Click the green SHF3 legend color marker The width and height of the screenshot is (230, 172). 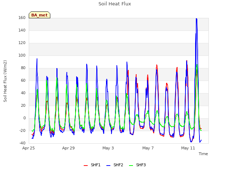tap(131, 166)
